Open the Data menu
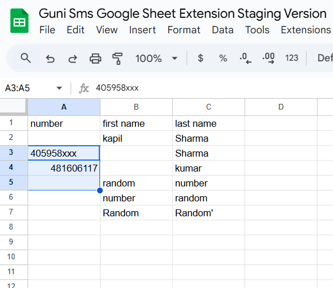 click(x=223, y=30)
